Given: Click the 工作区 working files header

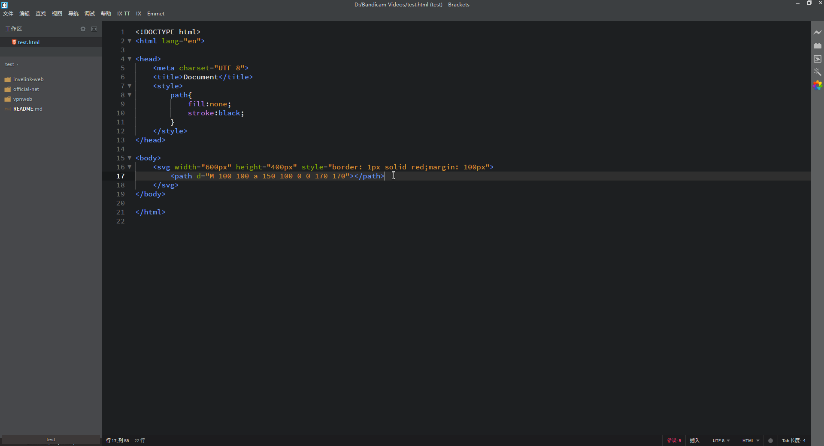Looking at the screenshot, I should coord(13,29).
